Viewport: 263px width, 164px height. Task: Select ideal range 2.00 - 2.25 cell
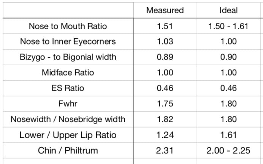229,150
